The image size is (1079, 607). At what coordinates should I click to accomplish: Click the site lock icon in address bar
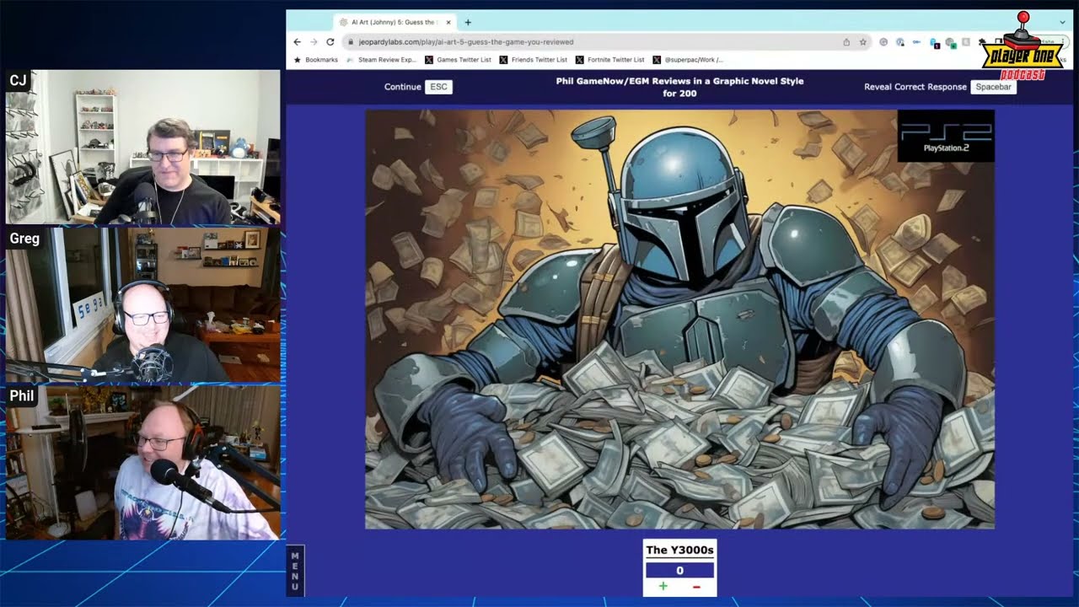point(352,41)
